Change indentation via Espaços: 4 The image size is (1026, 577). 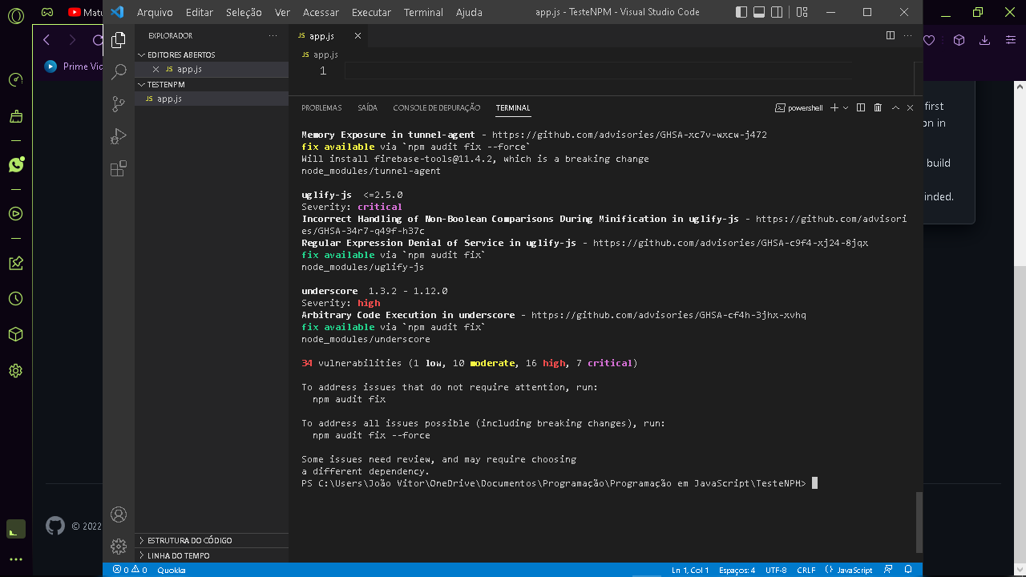[737, 570]
